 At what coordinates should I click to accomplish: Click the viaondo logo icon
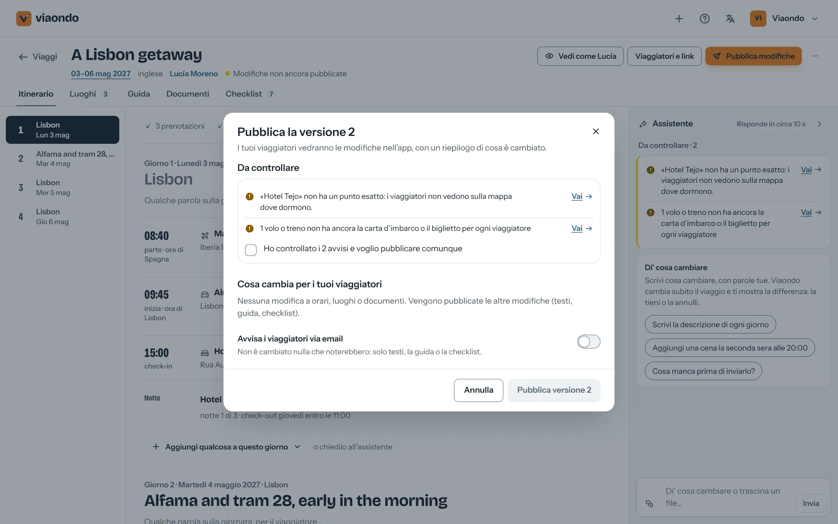pos(24,18)
